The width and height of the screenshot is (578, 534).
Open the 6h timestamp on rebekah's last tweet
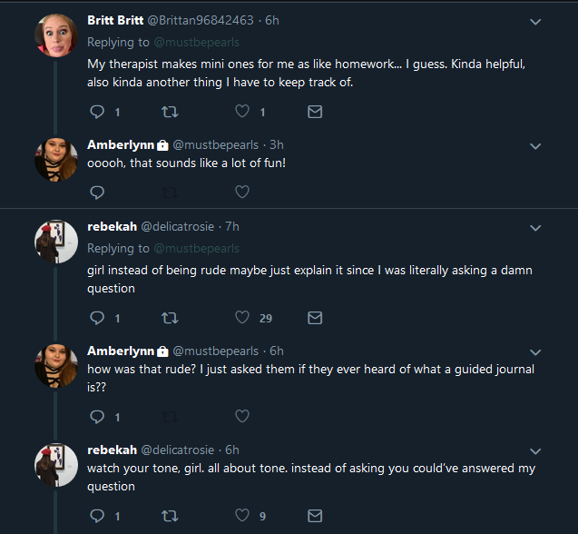232,450
